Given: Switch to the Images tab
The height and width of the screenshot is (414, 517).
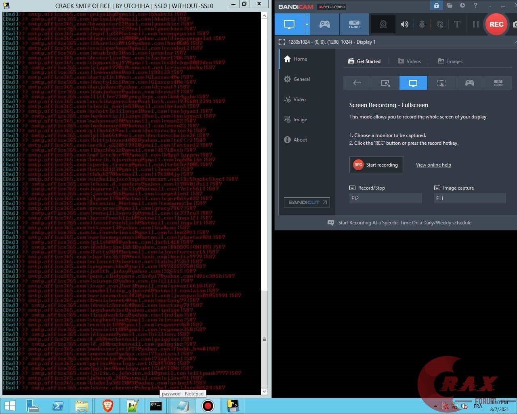Looking at the screenshot, I should (450, 61).
